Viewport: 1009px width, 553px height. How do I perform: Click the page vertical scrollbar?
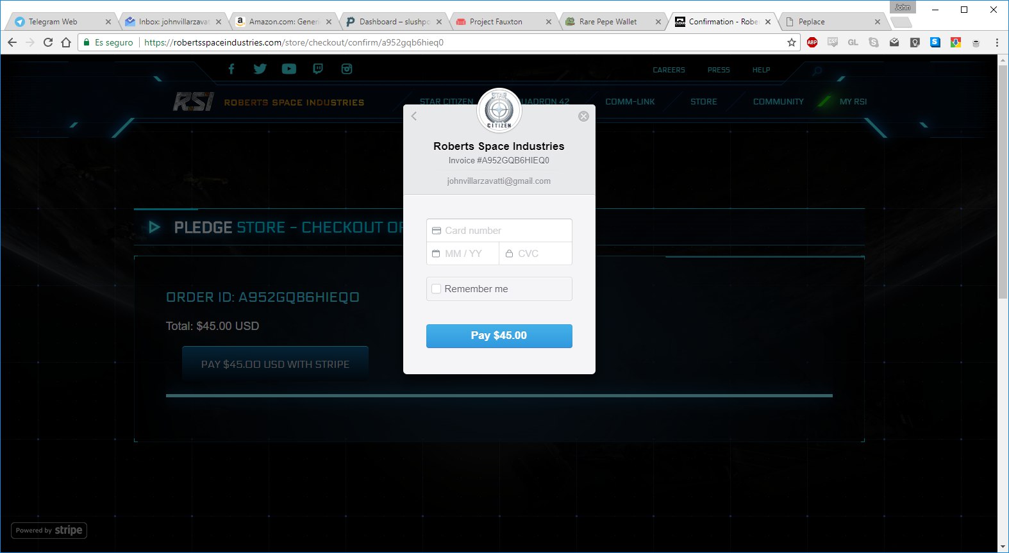click(1003, 181)
